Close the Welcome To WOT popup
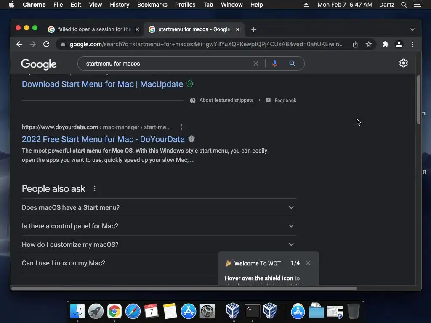Screen dimensions: 431x323 click(308, 263)
